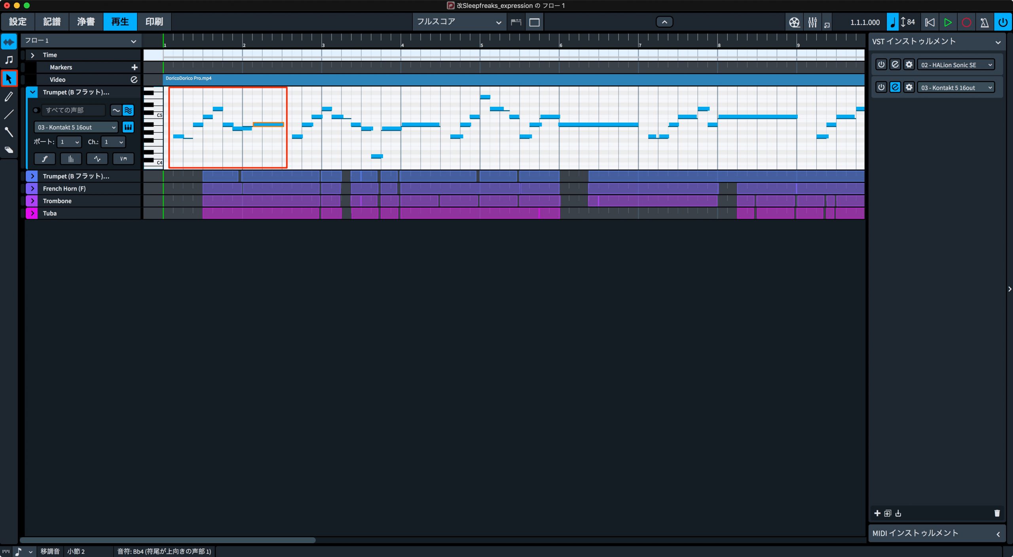Switch to 設定 Setup mode
This screenshot has height=557, width=1013.
[18, 22]
